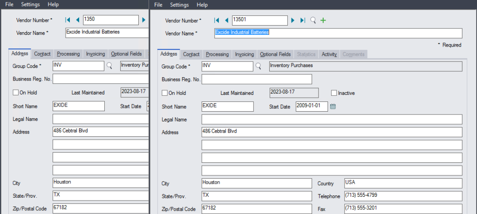This screenshot has height=214, width=477.
Task: Switch to Processing tab in left window
Action: pos(68,54)
